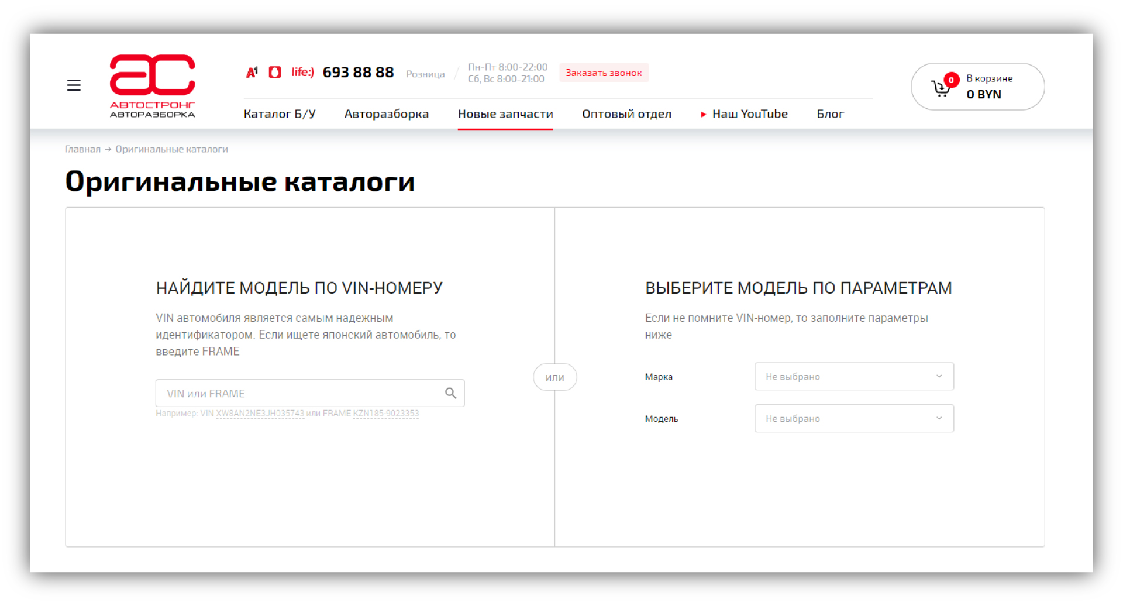Open the hamburger menu icon
The height and width of the screenshot is (606, 1123).
[x=74, y=85]
